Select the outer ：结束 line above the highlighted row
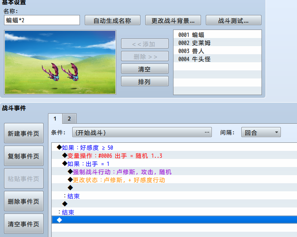297x237 pixels. pos(174,212)
